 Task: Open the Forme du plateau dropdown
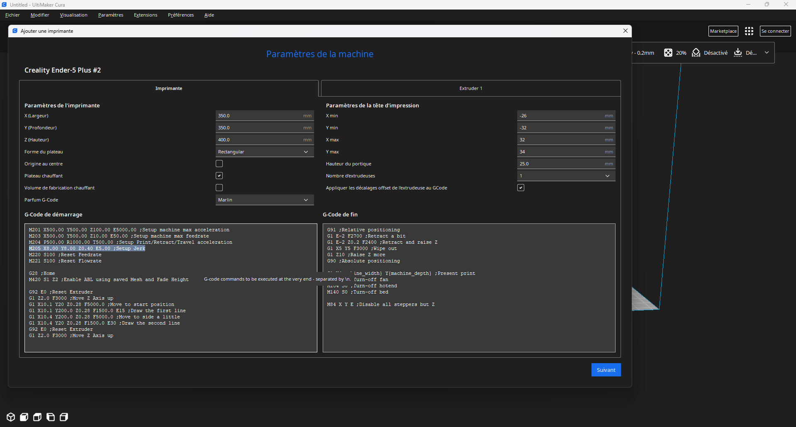click(264, 152)
